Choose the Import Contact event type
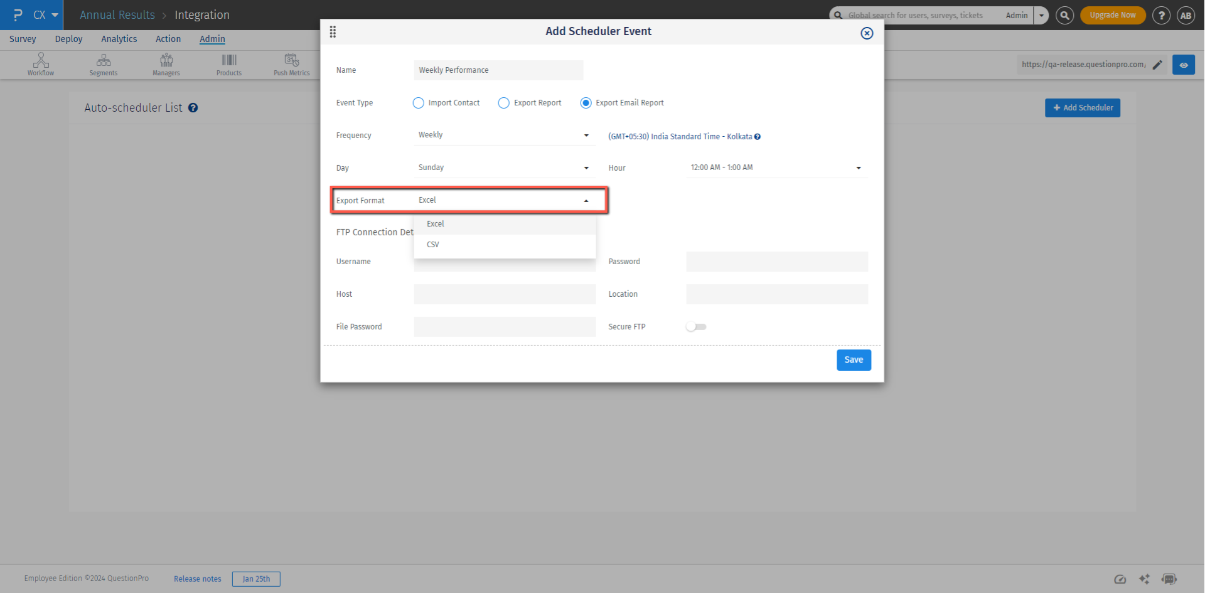 coord(418,103)
